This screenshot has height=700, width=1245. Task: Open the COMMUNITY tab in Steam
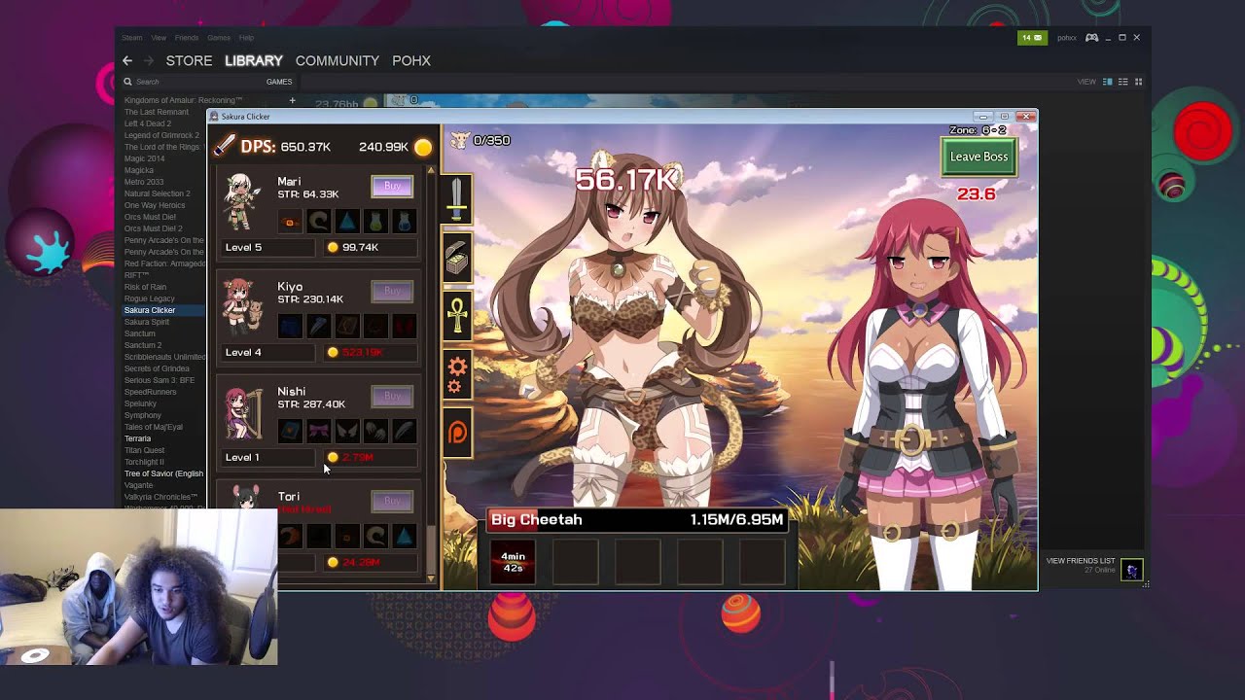point(338,60)
